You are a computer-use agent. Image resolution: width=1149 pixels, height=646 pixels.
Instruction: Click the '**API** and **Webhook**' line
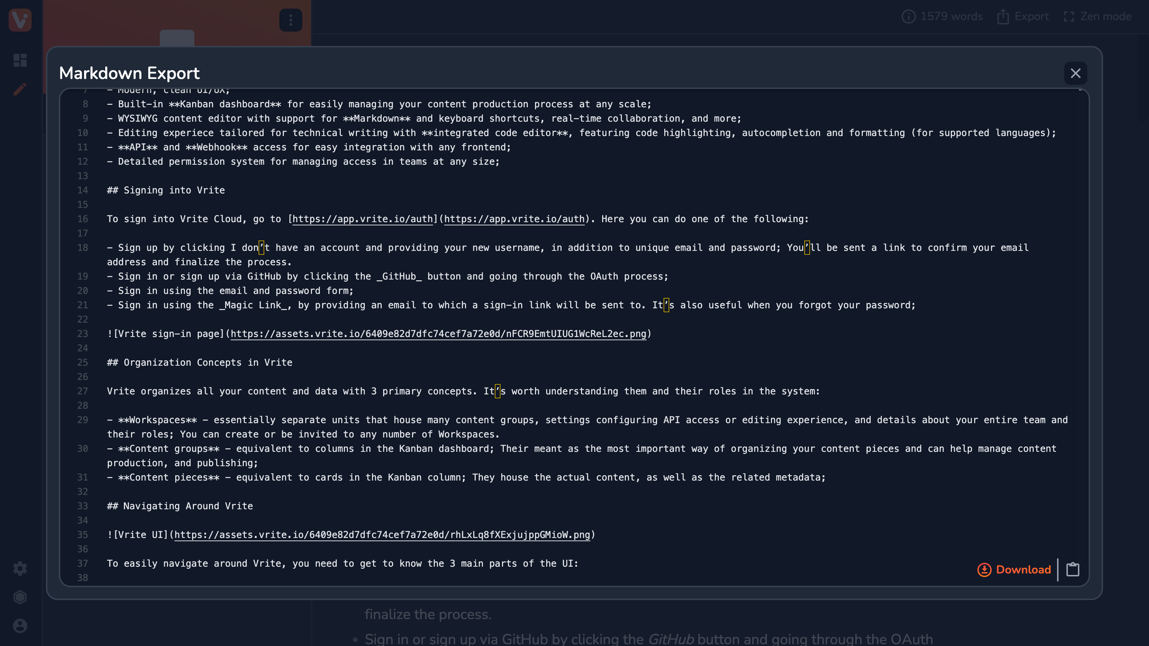pyautogui.click(x=309, y=147)
